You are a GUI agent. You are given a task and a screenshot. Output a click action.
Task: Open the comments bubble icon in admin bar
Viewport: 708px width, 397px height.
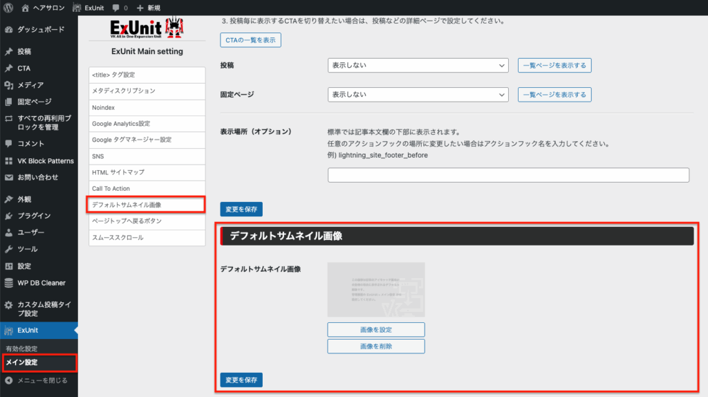click(x=115, y=8)
